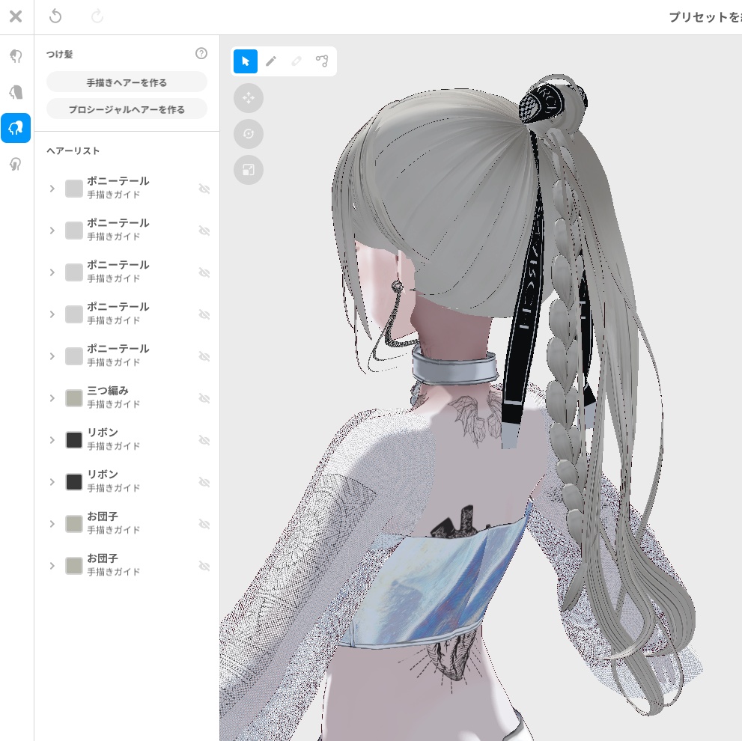The width and height of the screenshot is (742, 741).
Task: Expand the first リボン entry
Action: pyautogui.click(x=52, y=440)
